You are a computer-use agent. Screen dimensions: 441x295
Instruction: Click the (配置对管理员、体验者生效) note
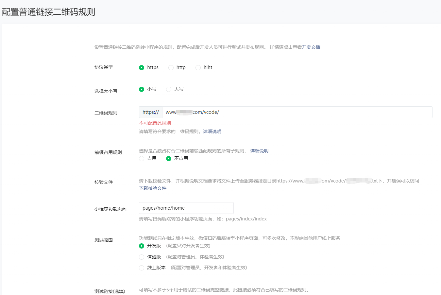(x=195, y=257)
